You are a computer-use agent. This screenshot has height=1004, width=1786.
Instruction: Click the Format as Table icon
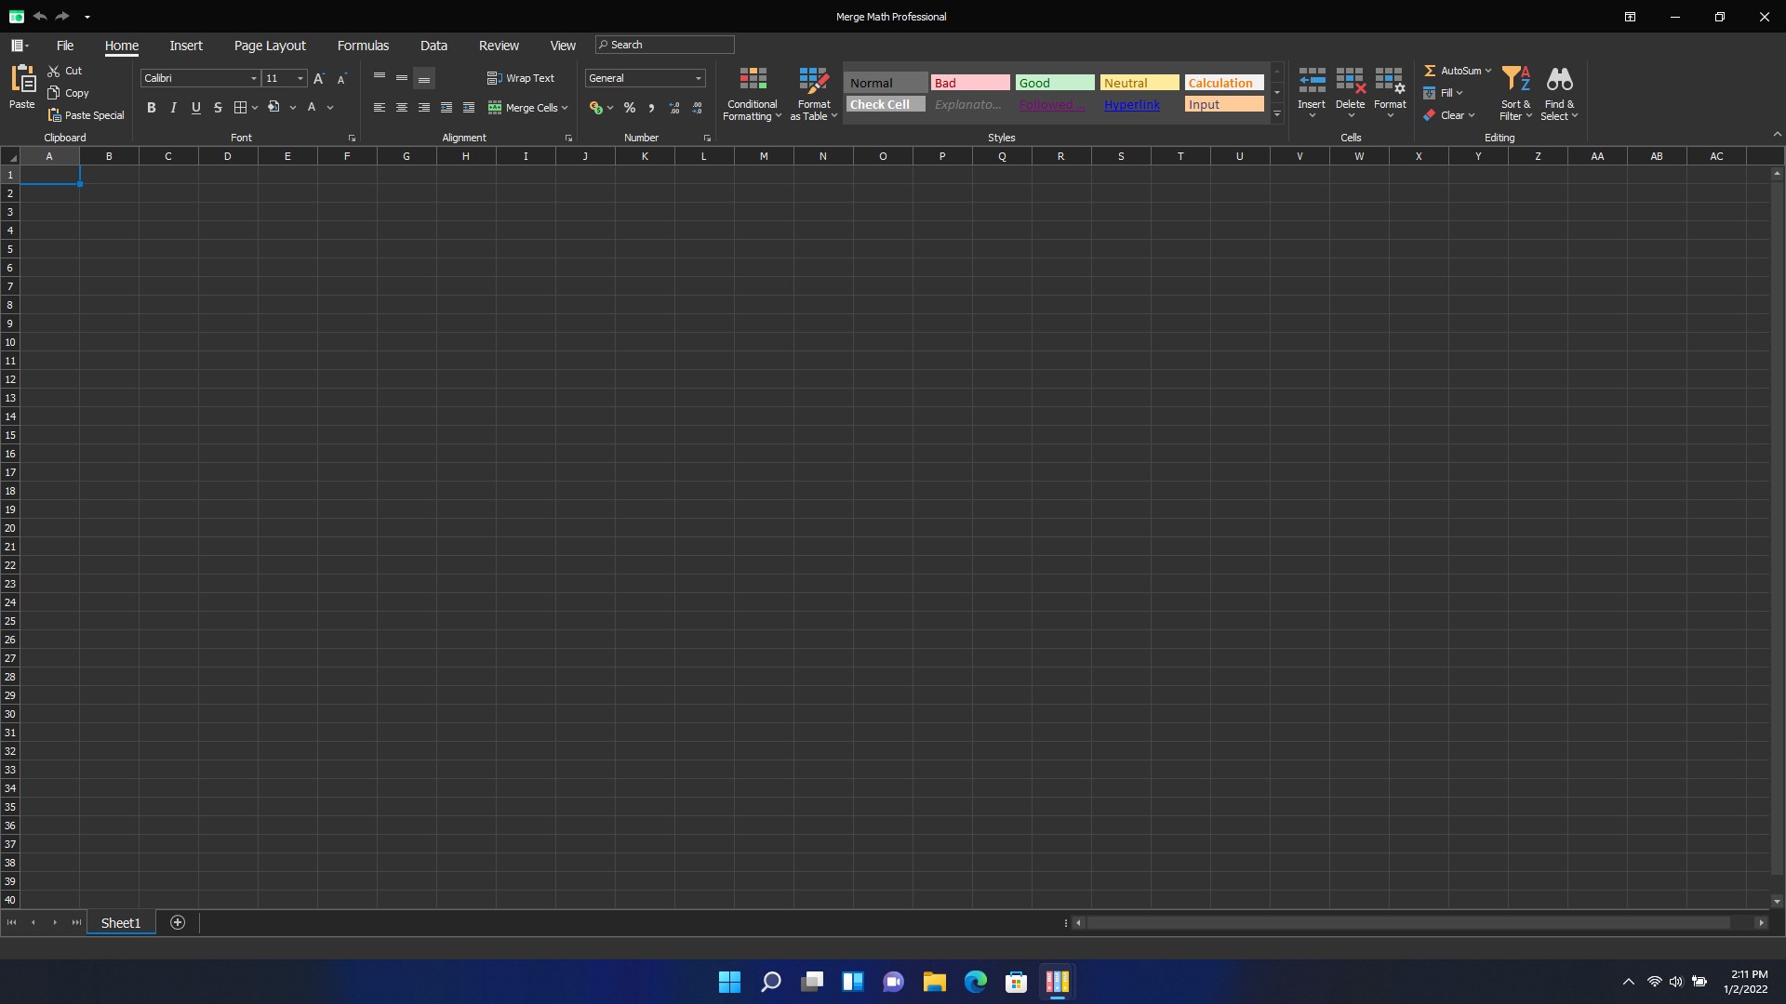click(x=813, y=80)
